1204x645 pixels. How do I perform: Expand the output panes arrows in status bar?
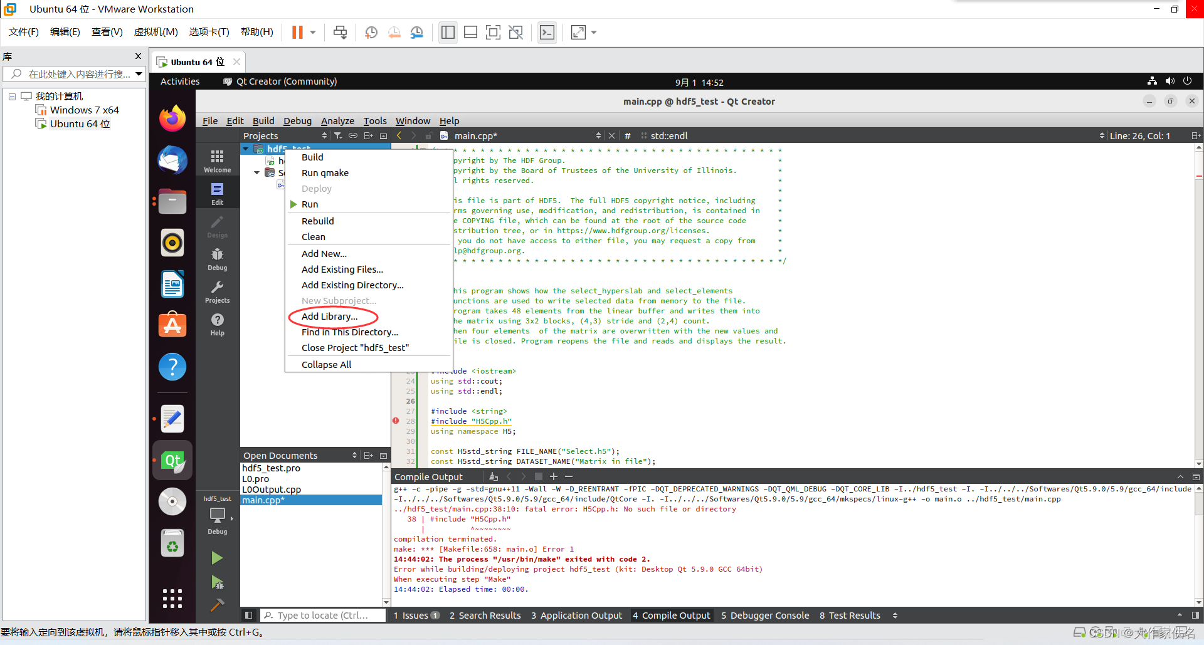point(895,615)
